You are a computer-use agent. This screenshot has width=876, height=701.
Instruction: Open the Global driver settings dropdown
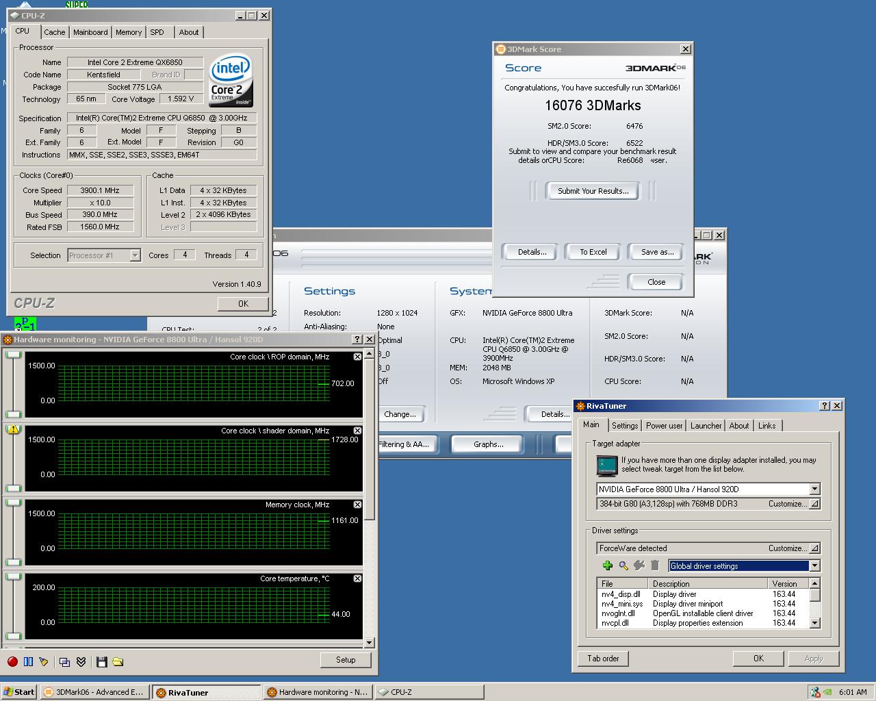coord(814,566)
